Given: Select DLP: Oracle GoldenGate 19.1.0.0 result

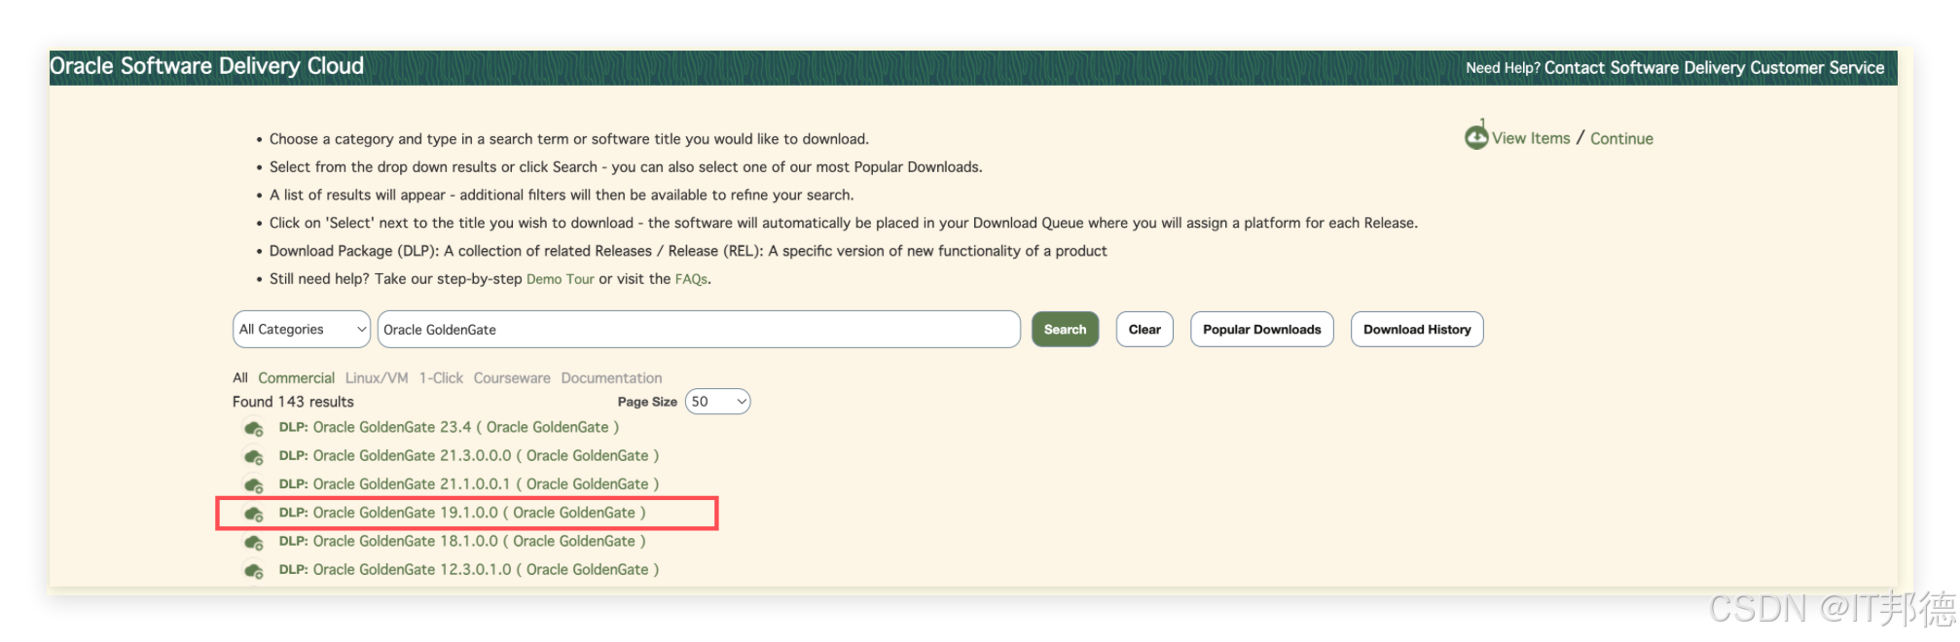Looking at the screenshot, I should tap(462, 513).
